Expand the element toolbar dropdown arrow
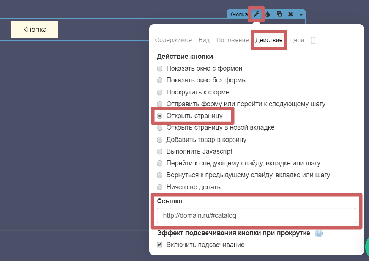The image size is (369, 261). [301, 15]
